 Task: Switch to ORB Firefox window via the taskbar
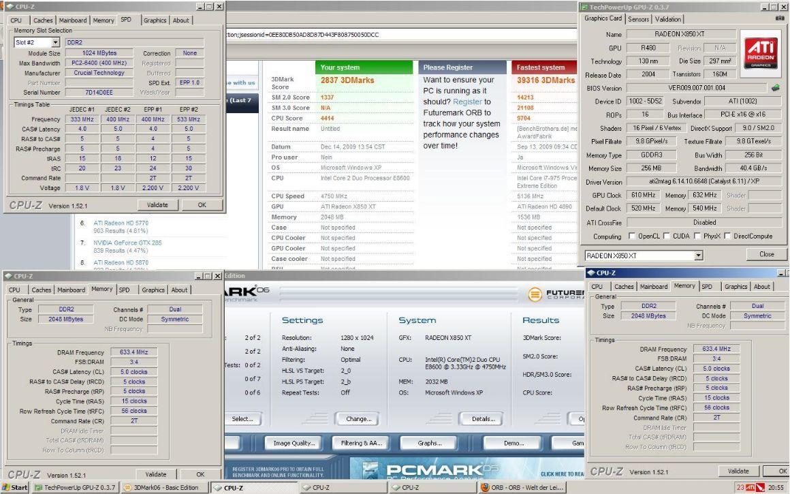pos(522,487)
